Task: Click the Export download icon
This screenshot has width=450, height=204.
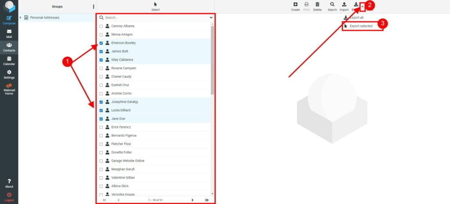Action: coord(356,4)
